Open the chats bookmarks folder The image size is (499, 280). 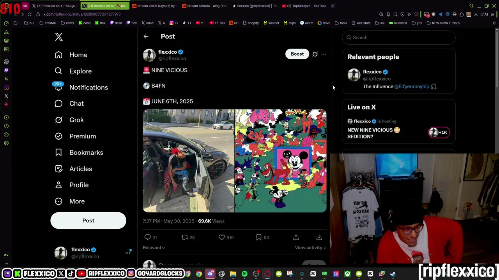(x=67, y=23)
